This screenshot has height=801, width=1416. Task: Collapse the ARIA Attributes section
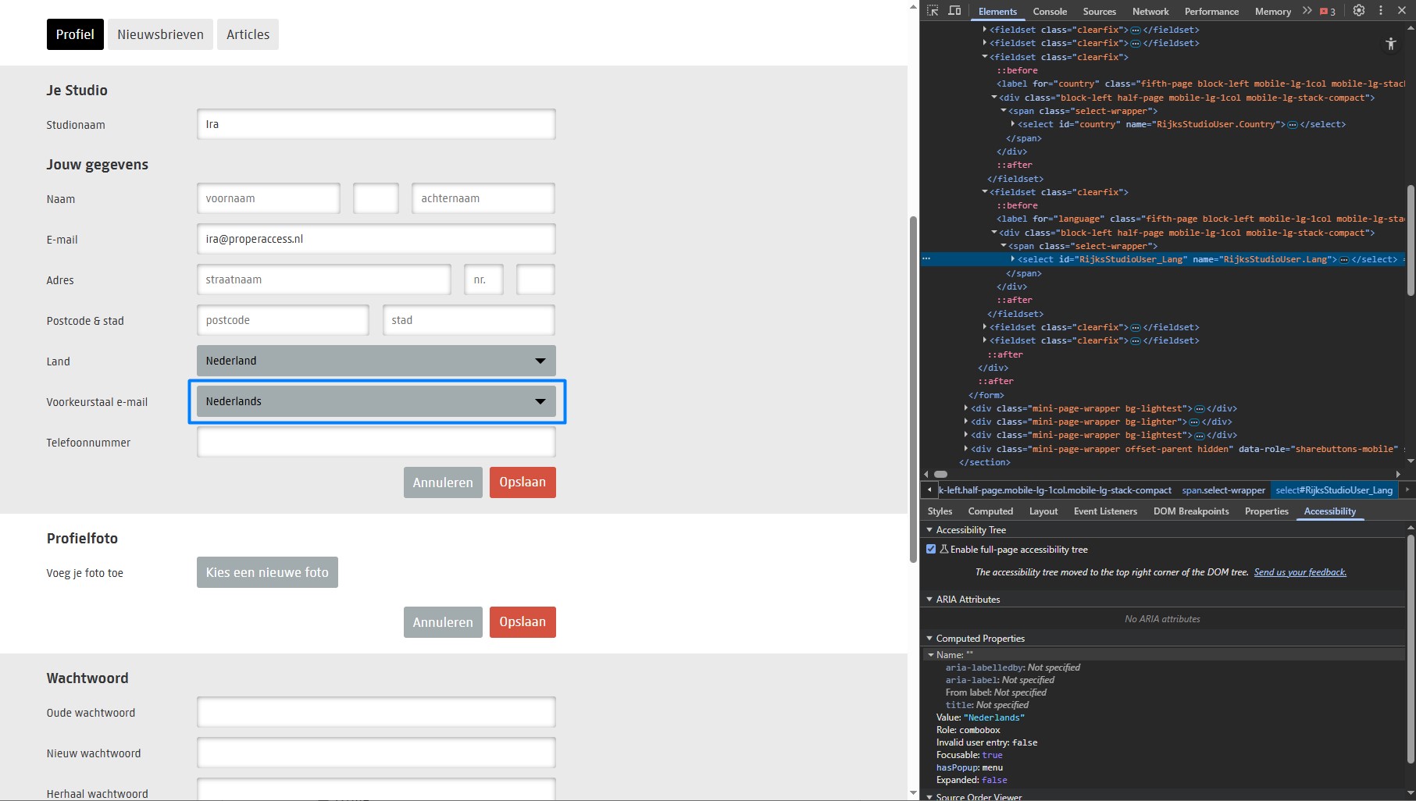929,600
